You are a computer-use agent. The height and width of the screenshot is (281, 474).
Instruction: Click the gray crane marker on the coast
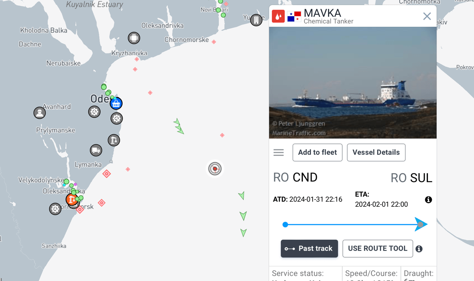click(x=114, y=140)
